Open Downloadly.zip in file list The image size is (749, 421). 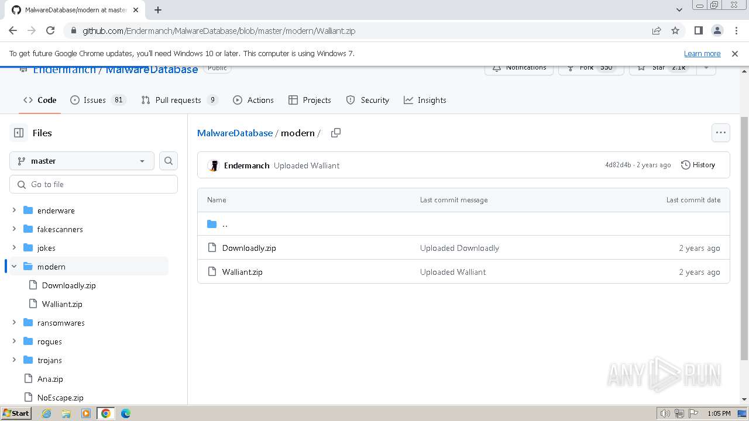click(249, 248)
